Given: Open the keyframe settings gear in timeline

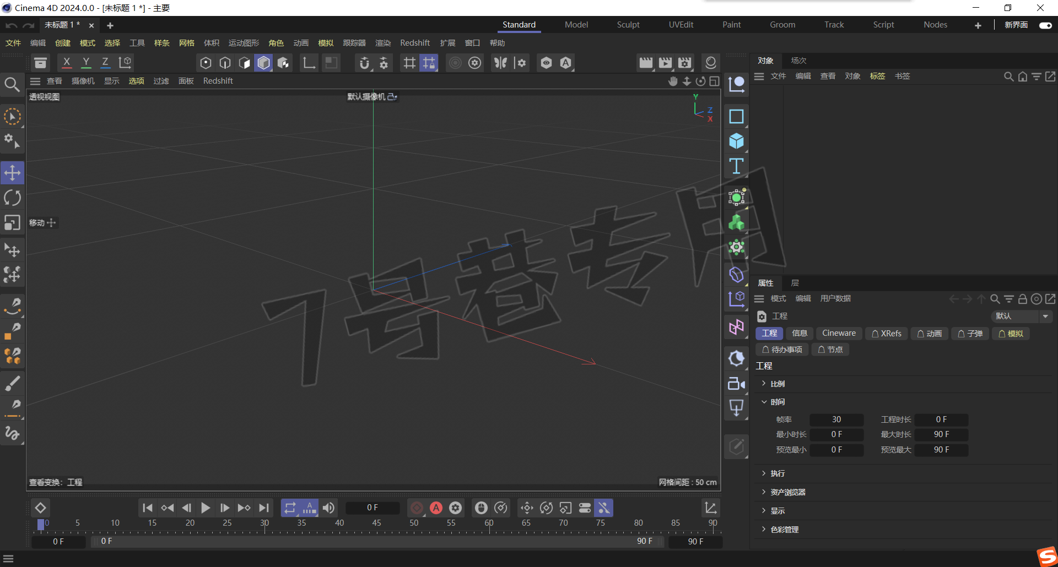Looking at the screenshot, I should [x=455, y=508].
